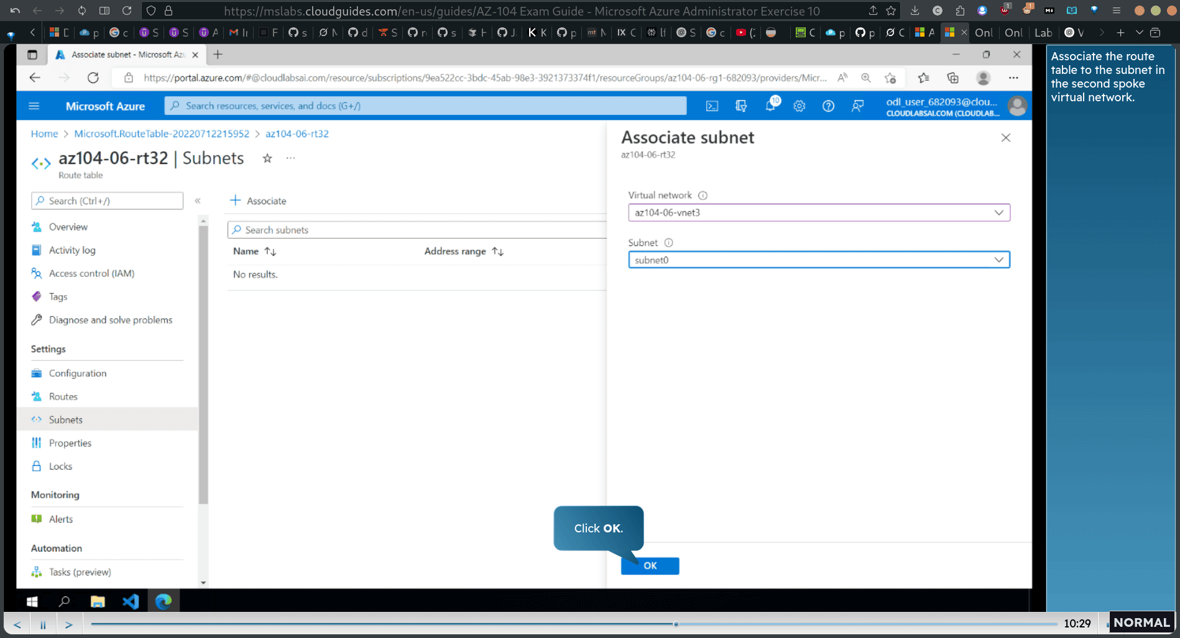1180x638 pixels.
Task: Click the Edge back arrow in inner browser
Action: 35,78
